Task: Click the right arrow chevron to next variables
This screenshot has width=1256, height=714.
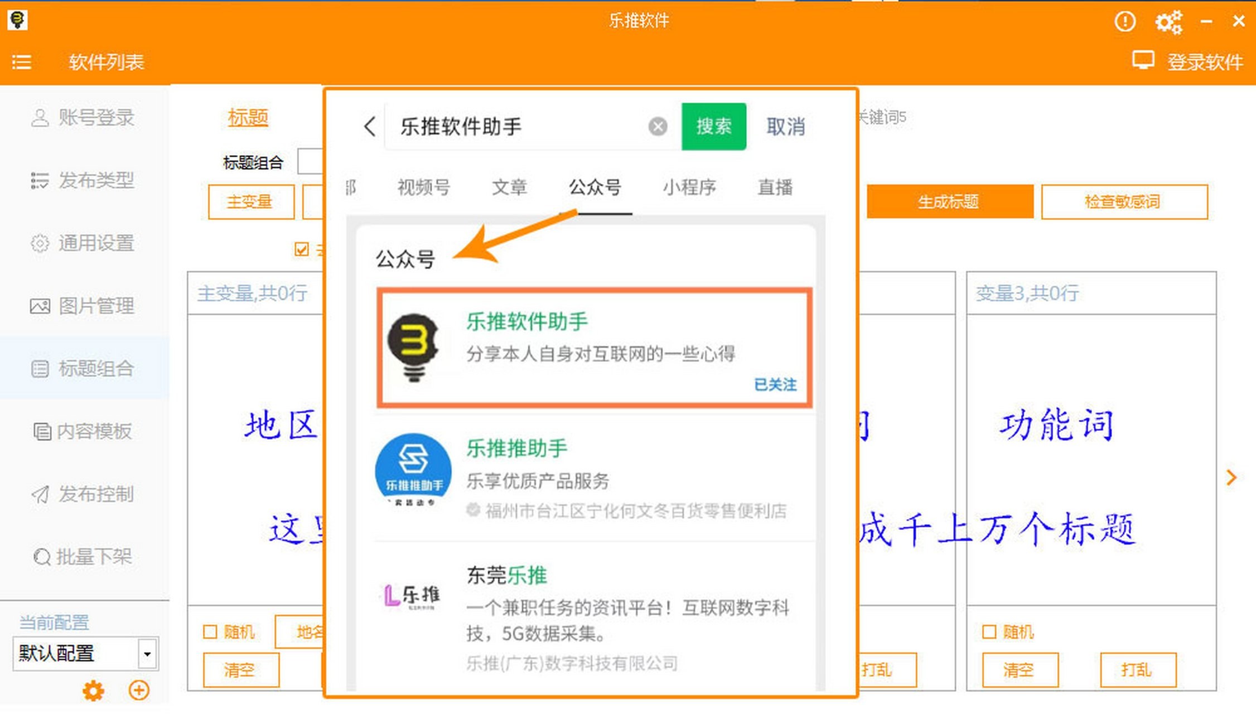Action: click(1231, 477)
